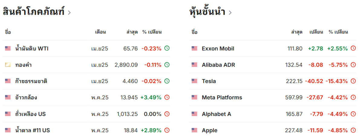The image size is (359, 137).
Task: Click the red clock icon in น้ำตาล #11 US row
Action: coord(167,130)
